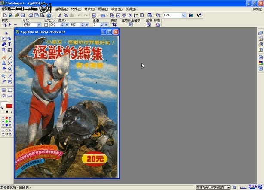Select the Bucket Fill tool

point(9,69)
